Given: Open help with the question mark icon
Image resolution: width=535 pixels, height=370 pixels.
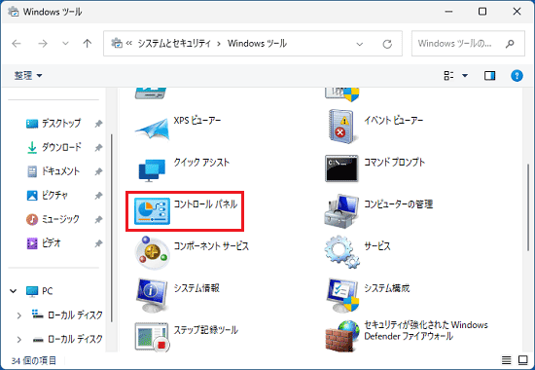Looking at the screenshot, I should [517, 76].
